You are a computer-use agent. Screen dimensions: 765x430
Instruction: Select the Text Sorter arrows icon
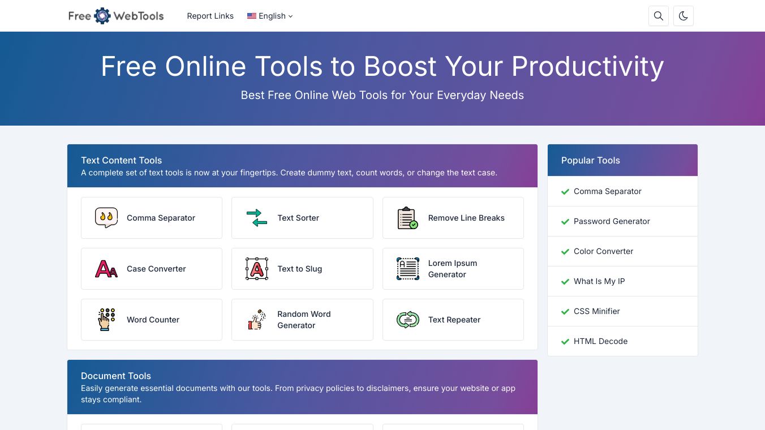pos(257,218)
